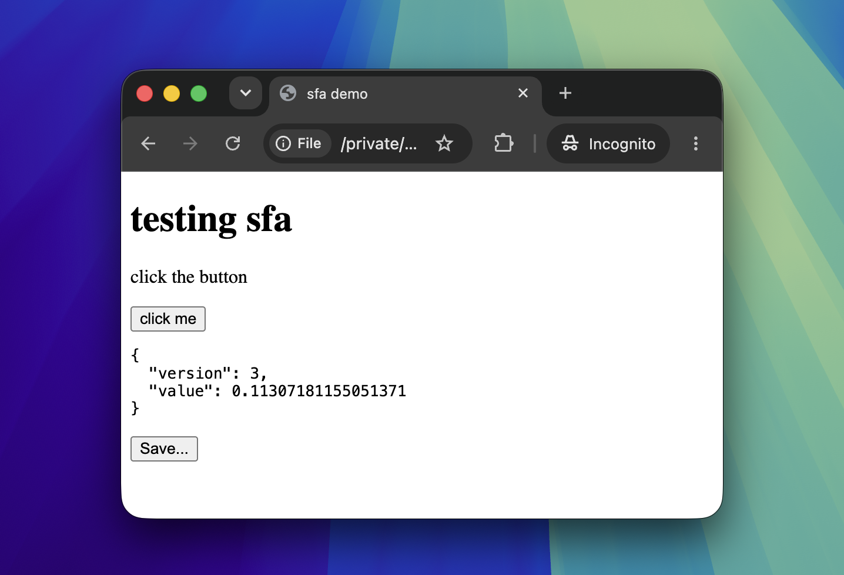Click the value 0.11307181155051371
The image size is (844, 575).
tap(319, 391)
